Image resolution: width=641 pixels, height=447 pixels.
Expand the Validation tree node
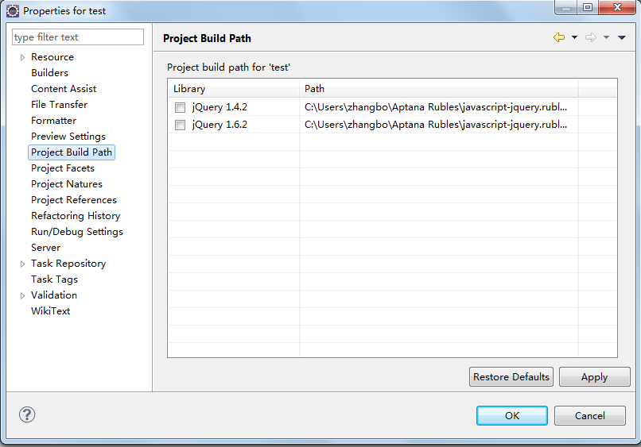[22, 295]
